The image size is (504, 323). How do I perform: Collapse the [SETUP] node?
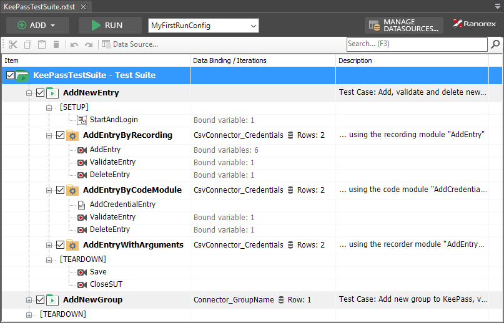pos(49,108)
